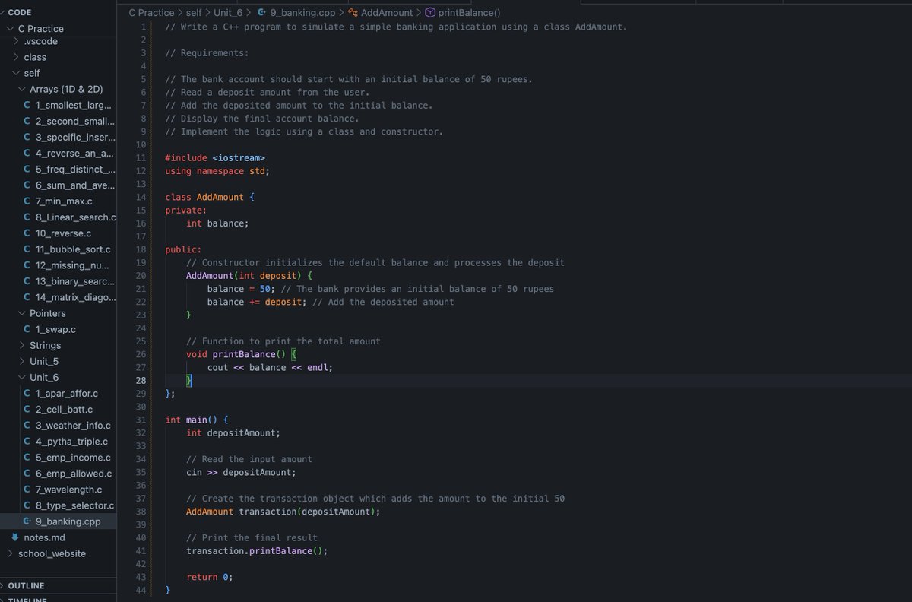This screenshot has height=602, width=912.
Task: Click the C++ icon beside 9_banking.cpp in tree
Action: click(27, 521)
